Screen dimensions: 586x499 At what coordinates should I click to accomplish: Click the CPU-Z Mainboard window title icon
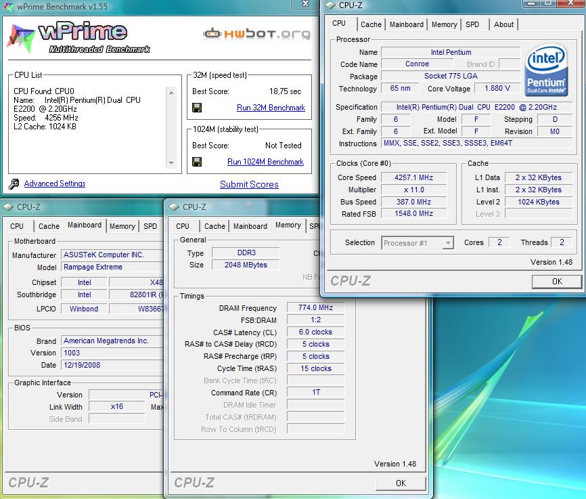(x=8, y=207)
